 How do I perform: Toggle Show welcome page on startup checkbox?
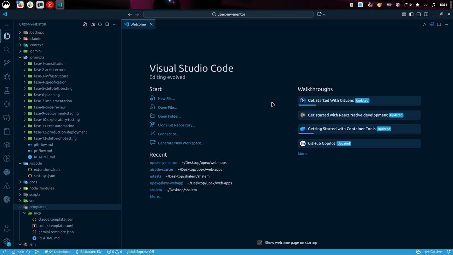click(260, 243)
